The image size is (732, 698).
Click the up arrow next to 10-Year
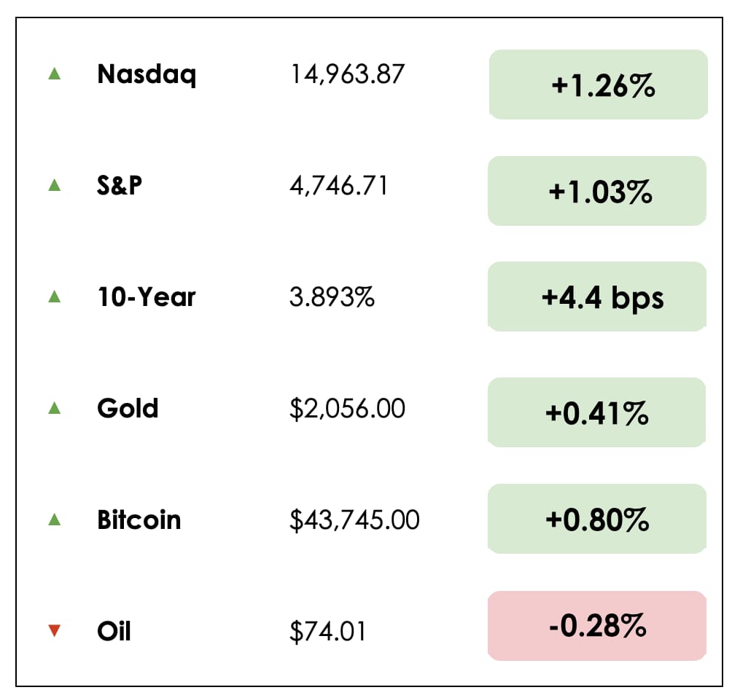[54, 297]
